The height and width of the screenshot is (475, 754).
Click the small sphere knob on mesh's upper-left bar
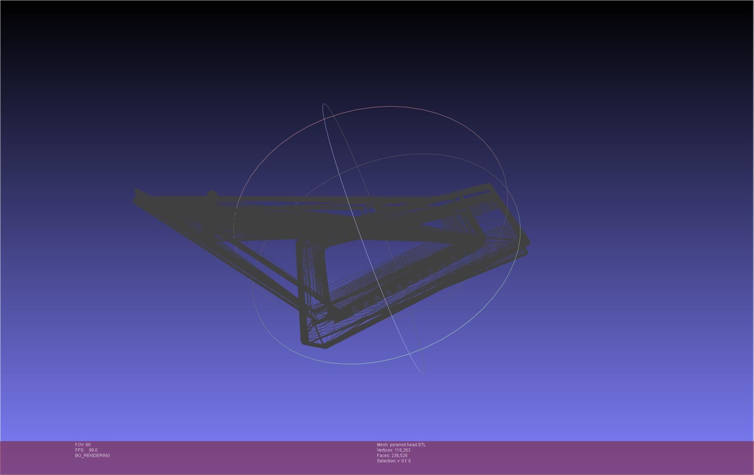[x=212, y=194]
